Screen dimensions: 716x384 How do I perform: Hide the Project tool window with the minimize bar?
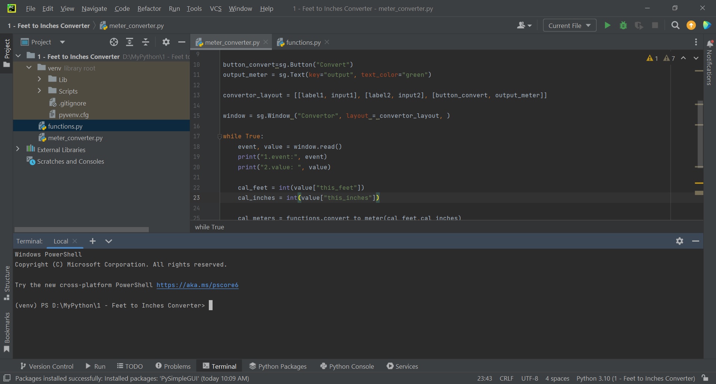click(182, 42)
